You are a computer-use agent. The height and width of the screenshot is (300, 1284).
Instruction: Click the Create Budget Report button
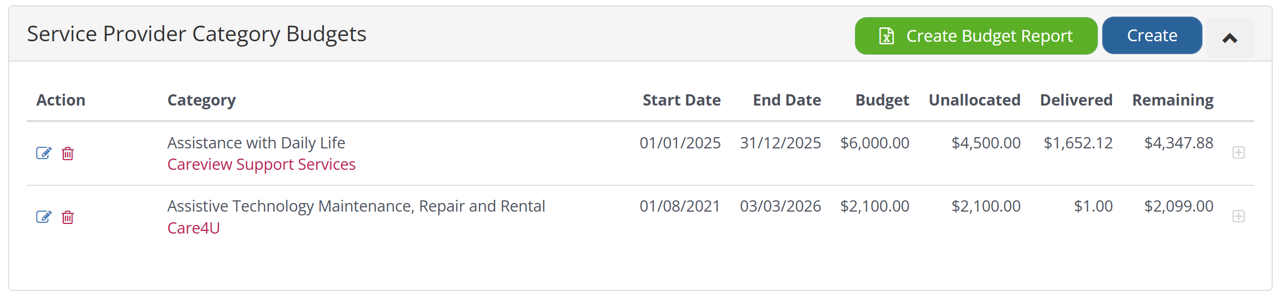pos(976,36)
